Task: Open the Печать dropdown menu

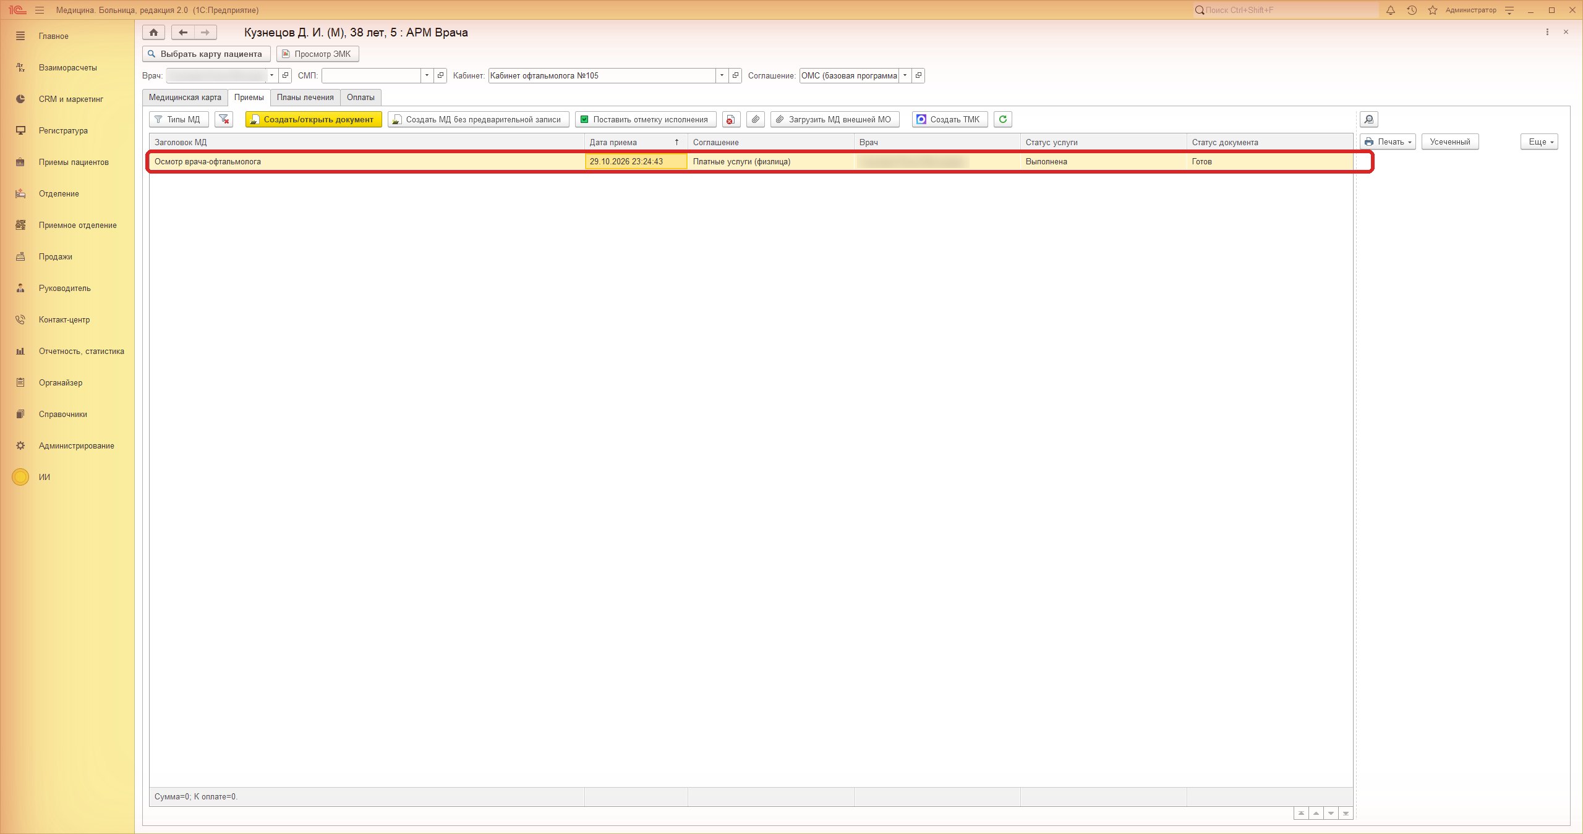Action: click(x=1388, y=141)
